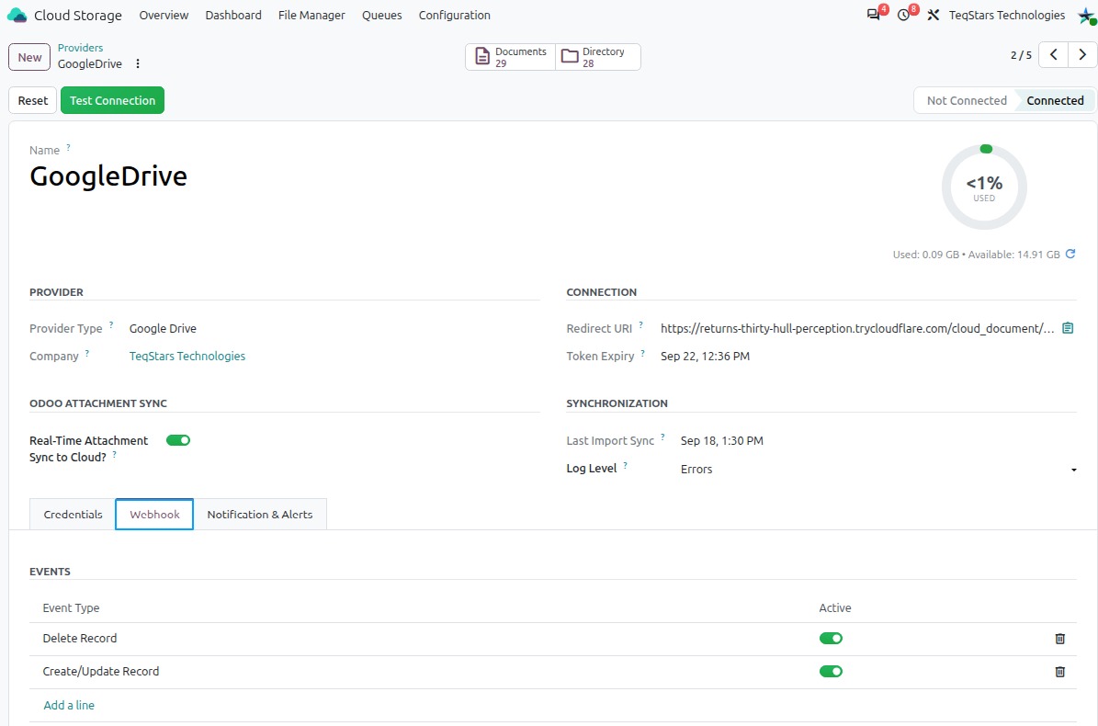Open the Queues menu
The width and height of the screenshot is (1098, 726).
point(381,15)
